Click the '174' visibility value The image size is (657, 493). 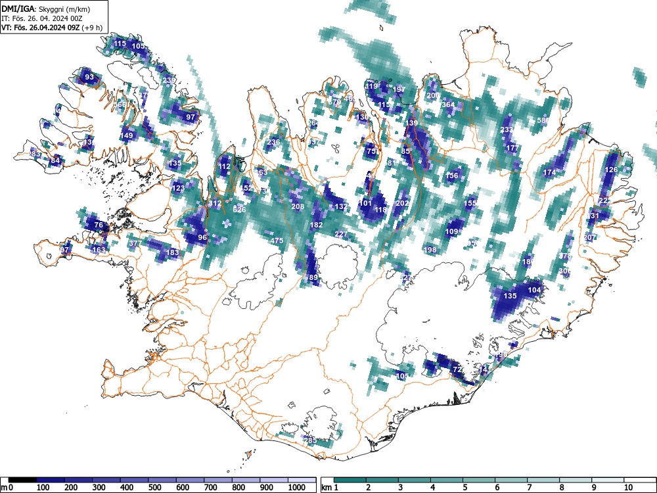(x=549, y=172)
